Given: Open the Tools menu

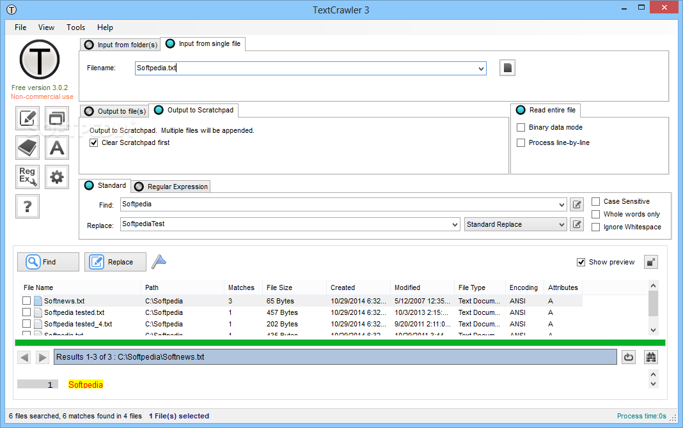Looking at the screenshot, I should (x=76, y=27).
